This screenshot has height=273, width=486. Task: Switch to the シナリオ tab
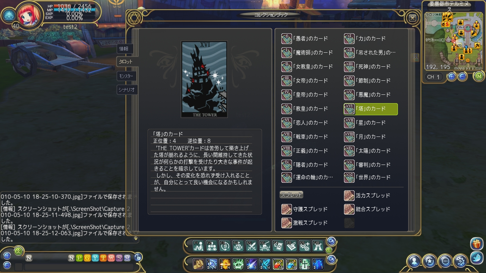(x=127, y=90)
